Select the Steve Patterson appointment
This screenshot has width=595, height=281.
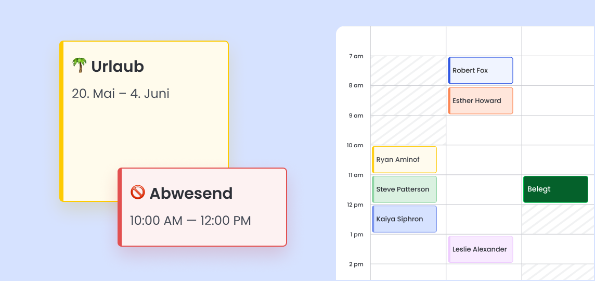pos(404,189)
